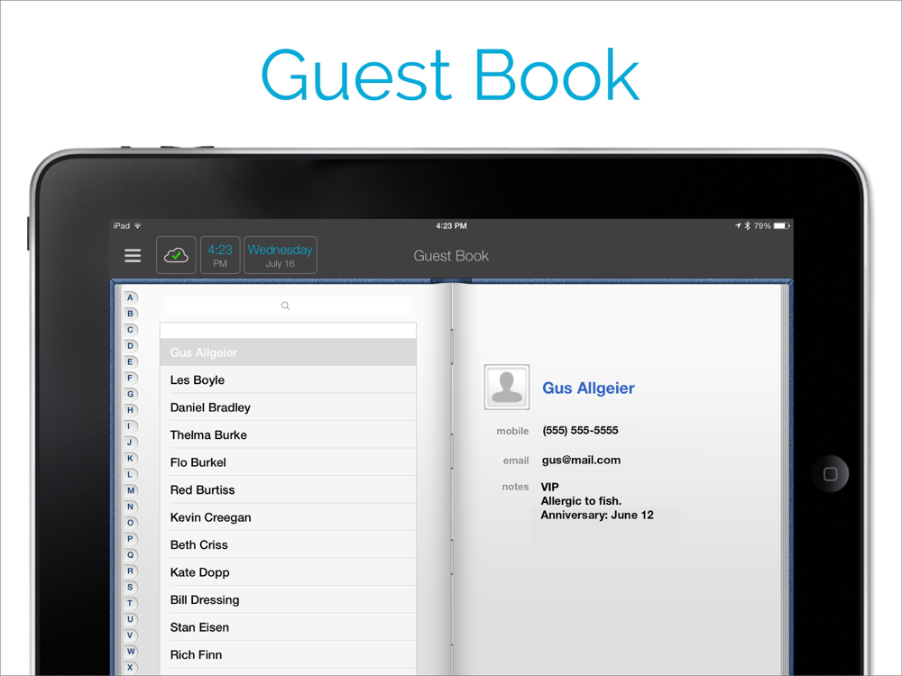Tap the location services arrow icon
This screenshot has width=902, height=676.
click(x=738, y=226)
